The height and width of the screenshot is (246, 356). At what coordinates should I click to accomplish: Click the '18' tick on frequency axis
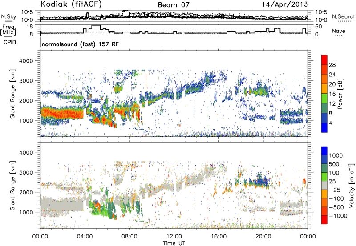29,26
